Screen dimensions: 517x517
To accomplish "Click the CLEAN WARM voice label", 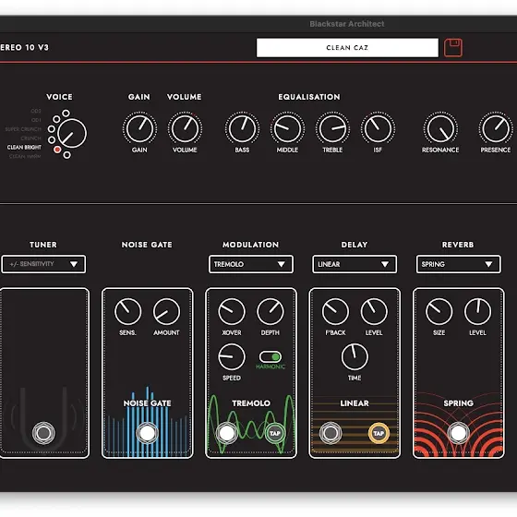I will 25,156.
